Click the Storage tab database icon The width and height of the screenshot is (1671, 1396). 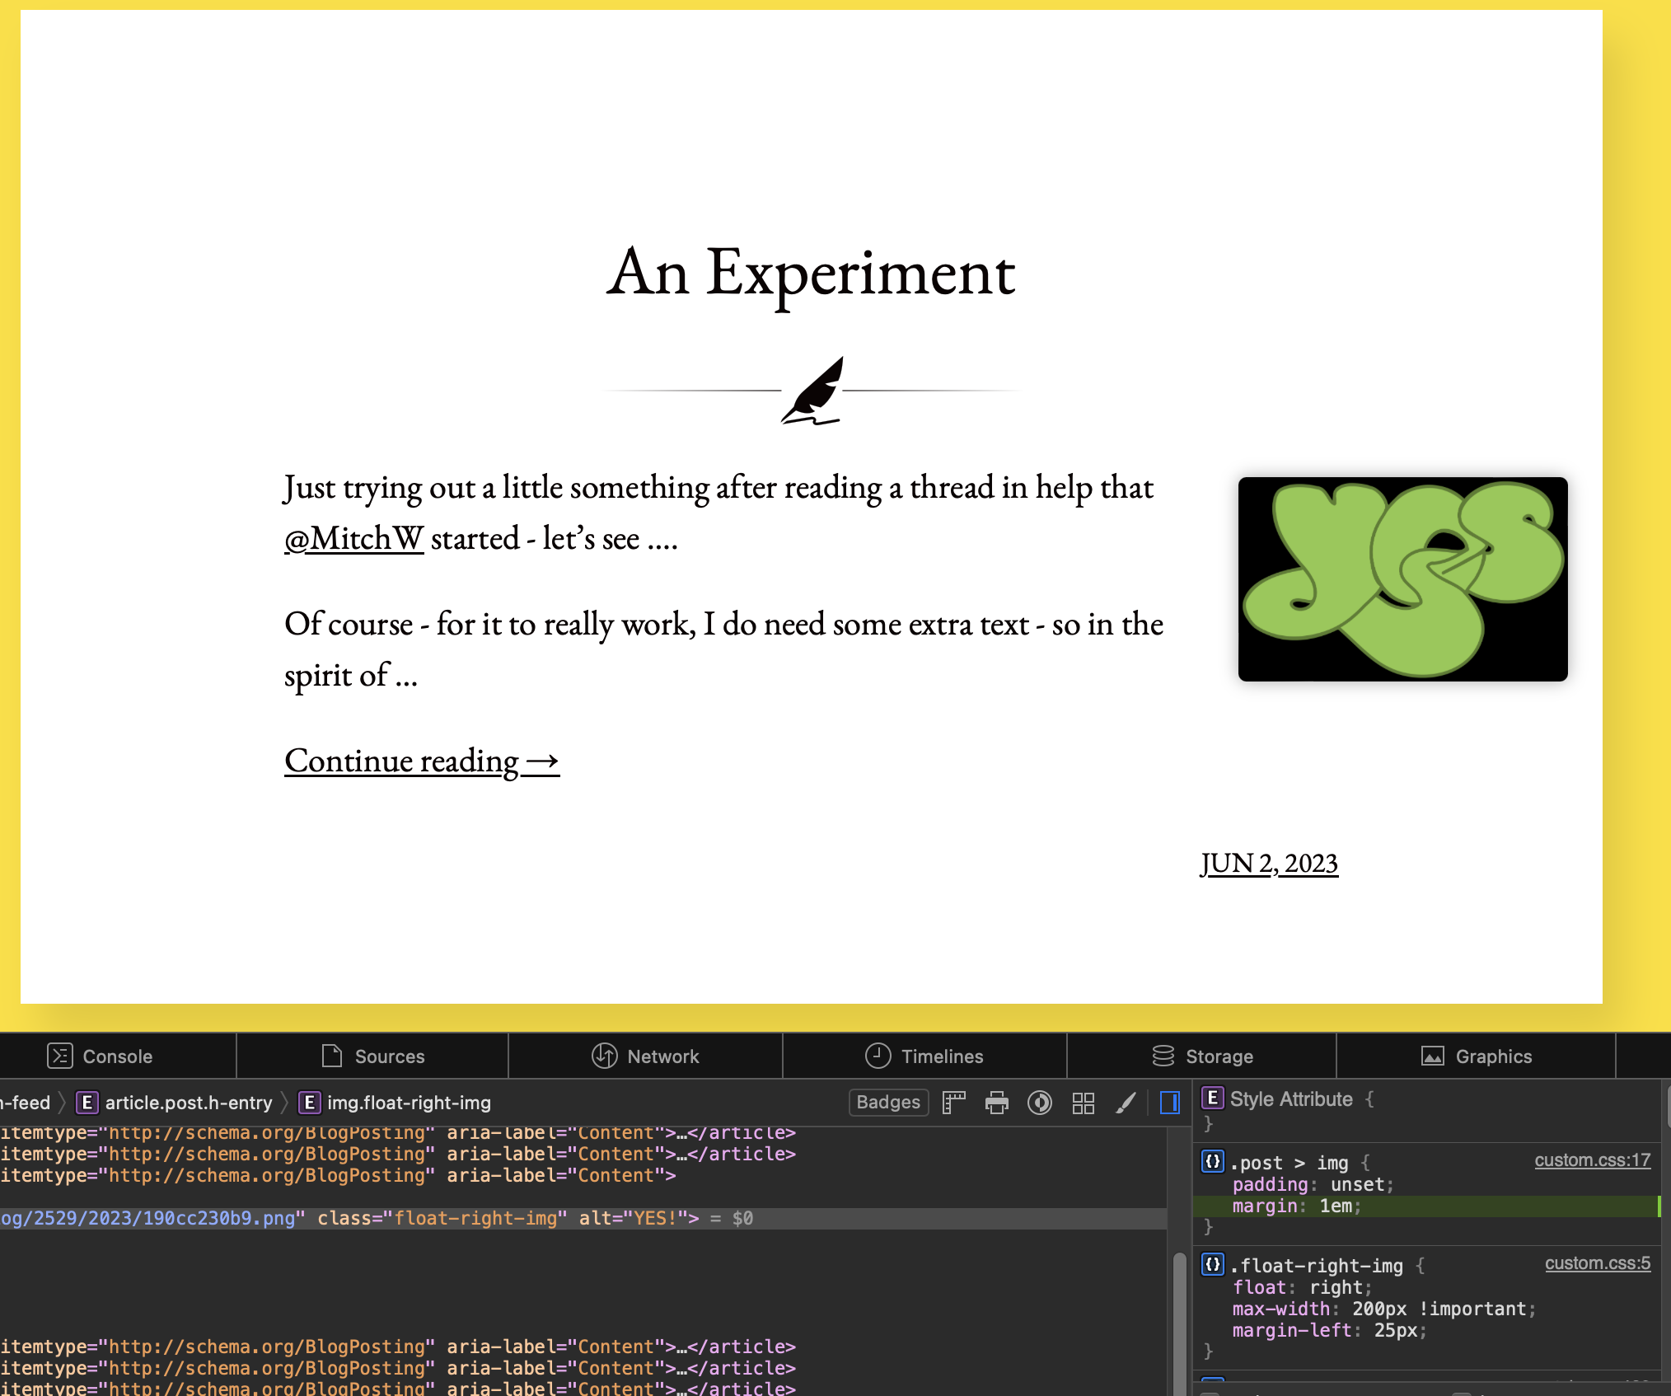coord(1163,1056)
